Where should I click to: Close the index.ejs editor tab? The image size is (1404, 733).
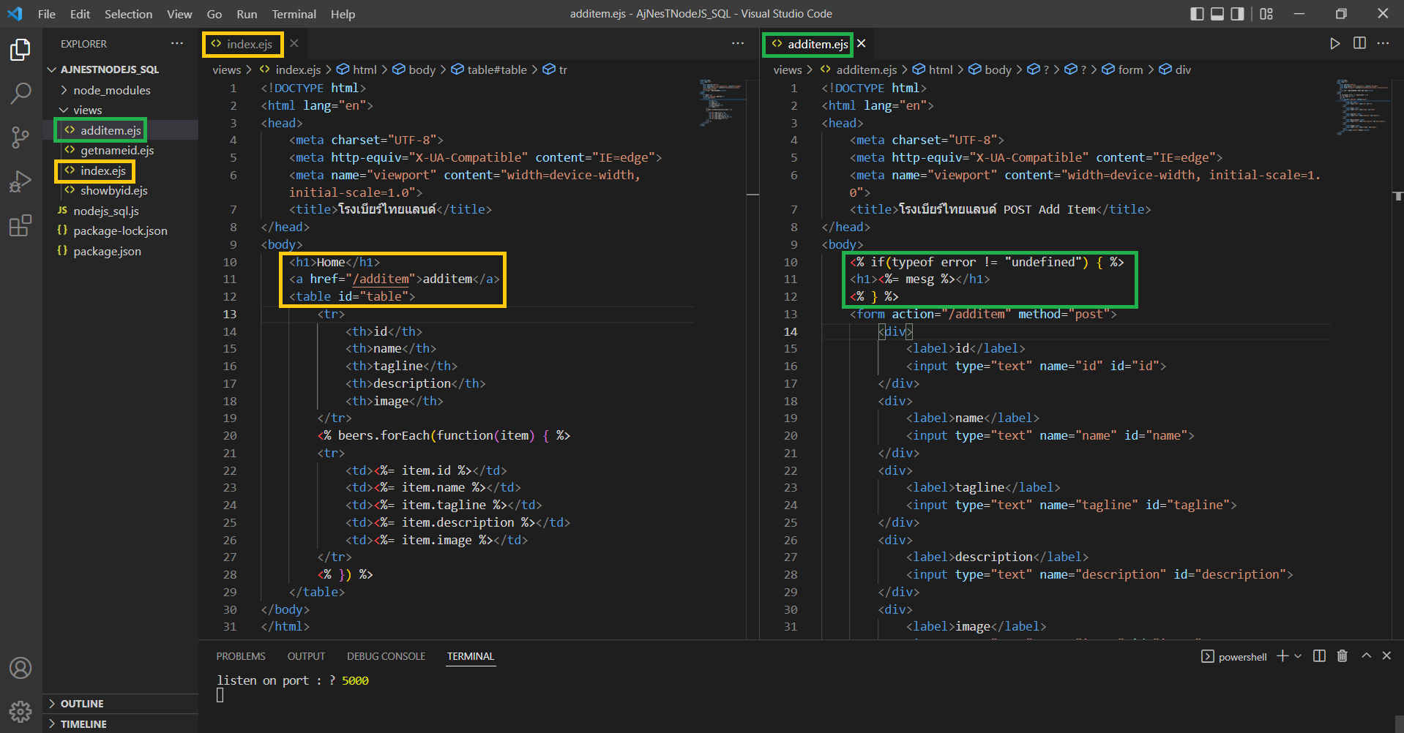tap(294, 44)
